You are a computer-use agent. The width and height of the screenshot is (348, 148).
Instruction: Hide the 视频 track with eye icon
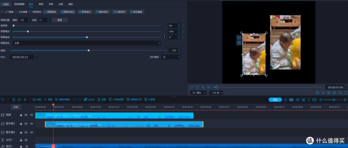tap(26, 115)
